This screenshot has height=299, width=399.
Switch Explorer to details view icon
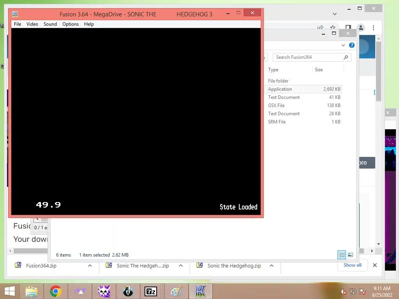pos(341,255)
